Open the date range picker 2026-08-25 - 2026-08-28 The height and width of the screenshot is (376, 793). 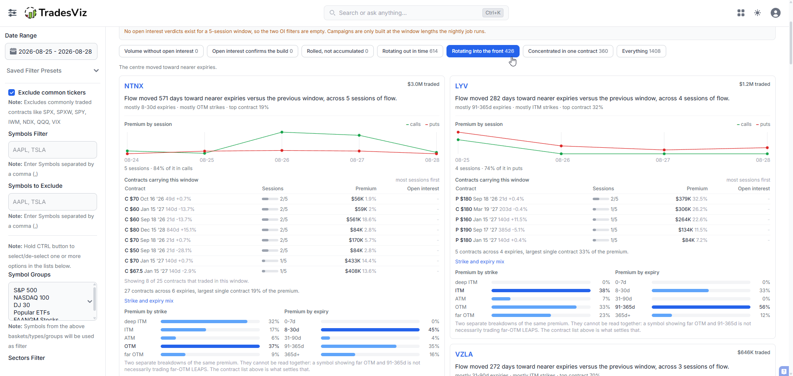(x=51, y=52)
